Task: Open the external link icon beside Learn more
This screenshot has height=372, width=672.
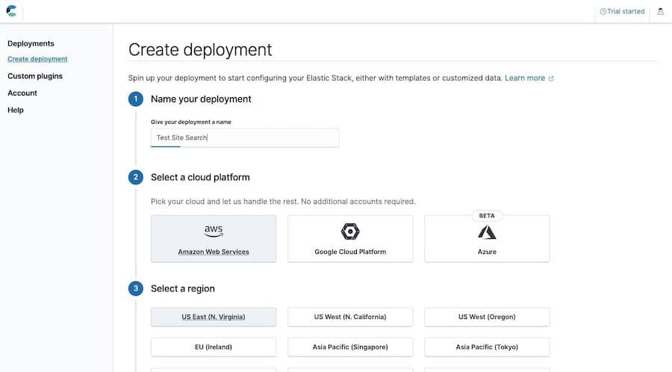Action: click(x=551, y=78)
